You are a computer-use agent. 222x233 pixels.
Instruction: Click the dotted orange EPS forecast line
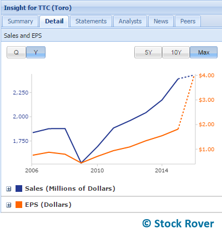click(186, 102)
